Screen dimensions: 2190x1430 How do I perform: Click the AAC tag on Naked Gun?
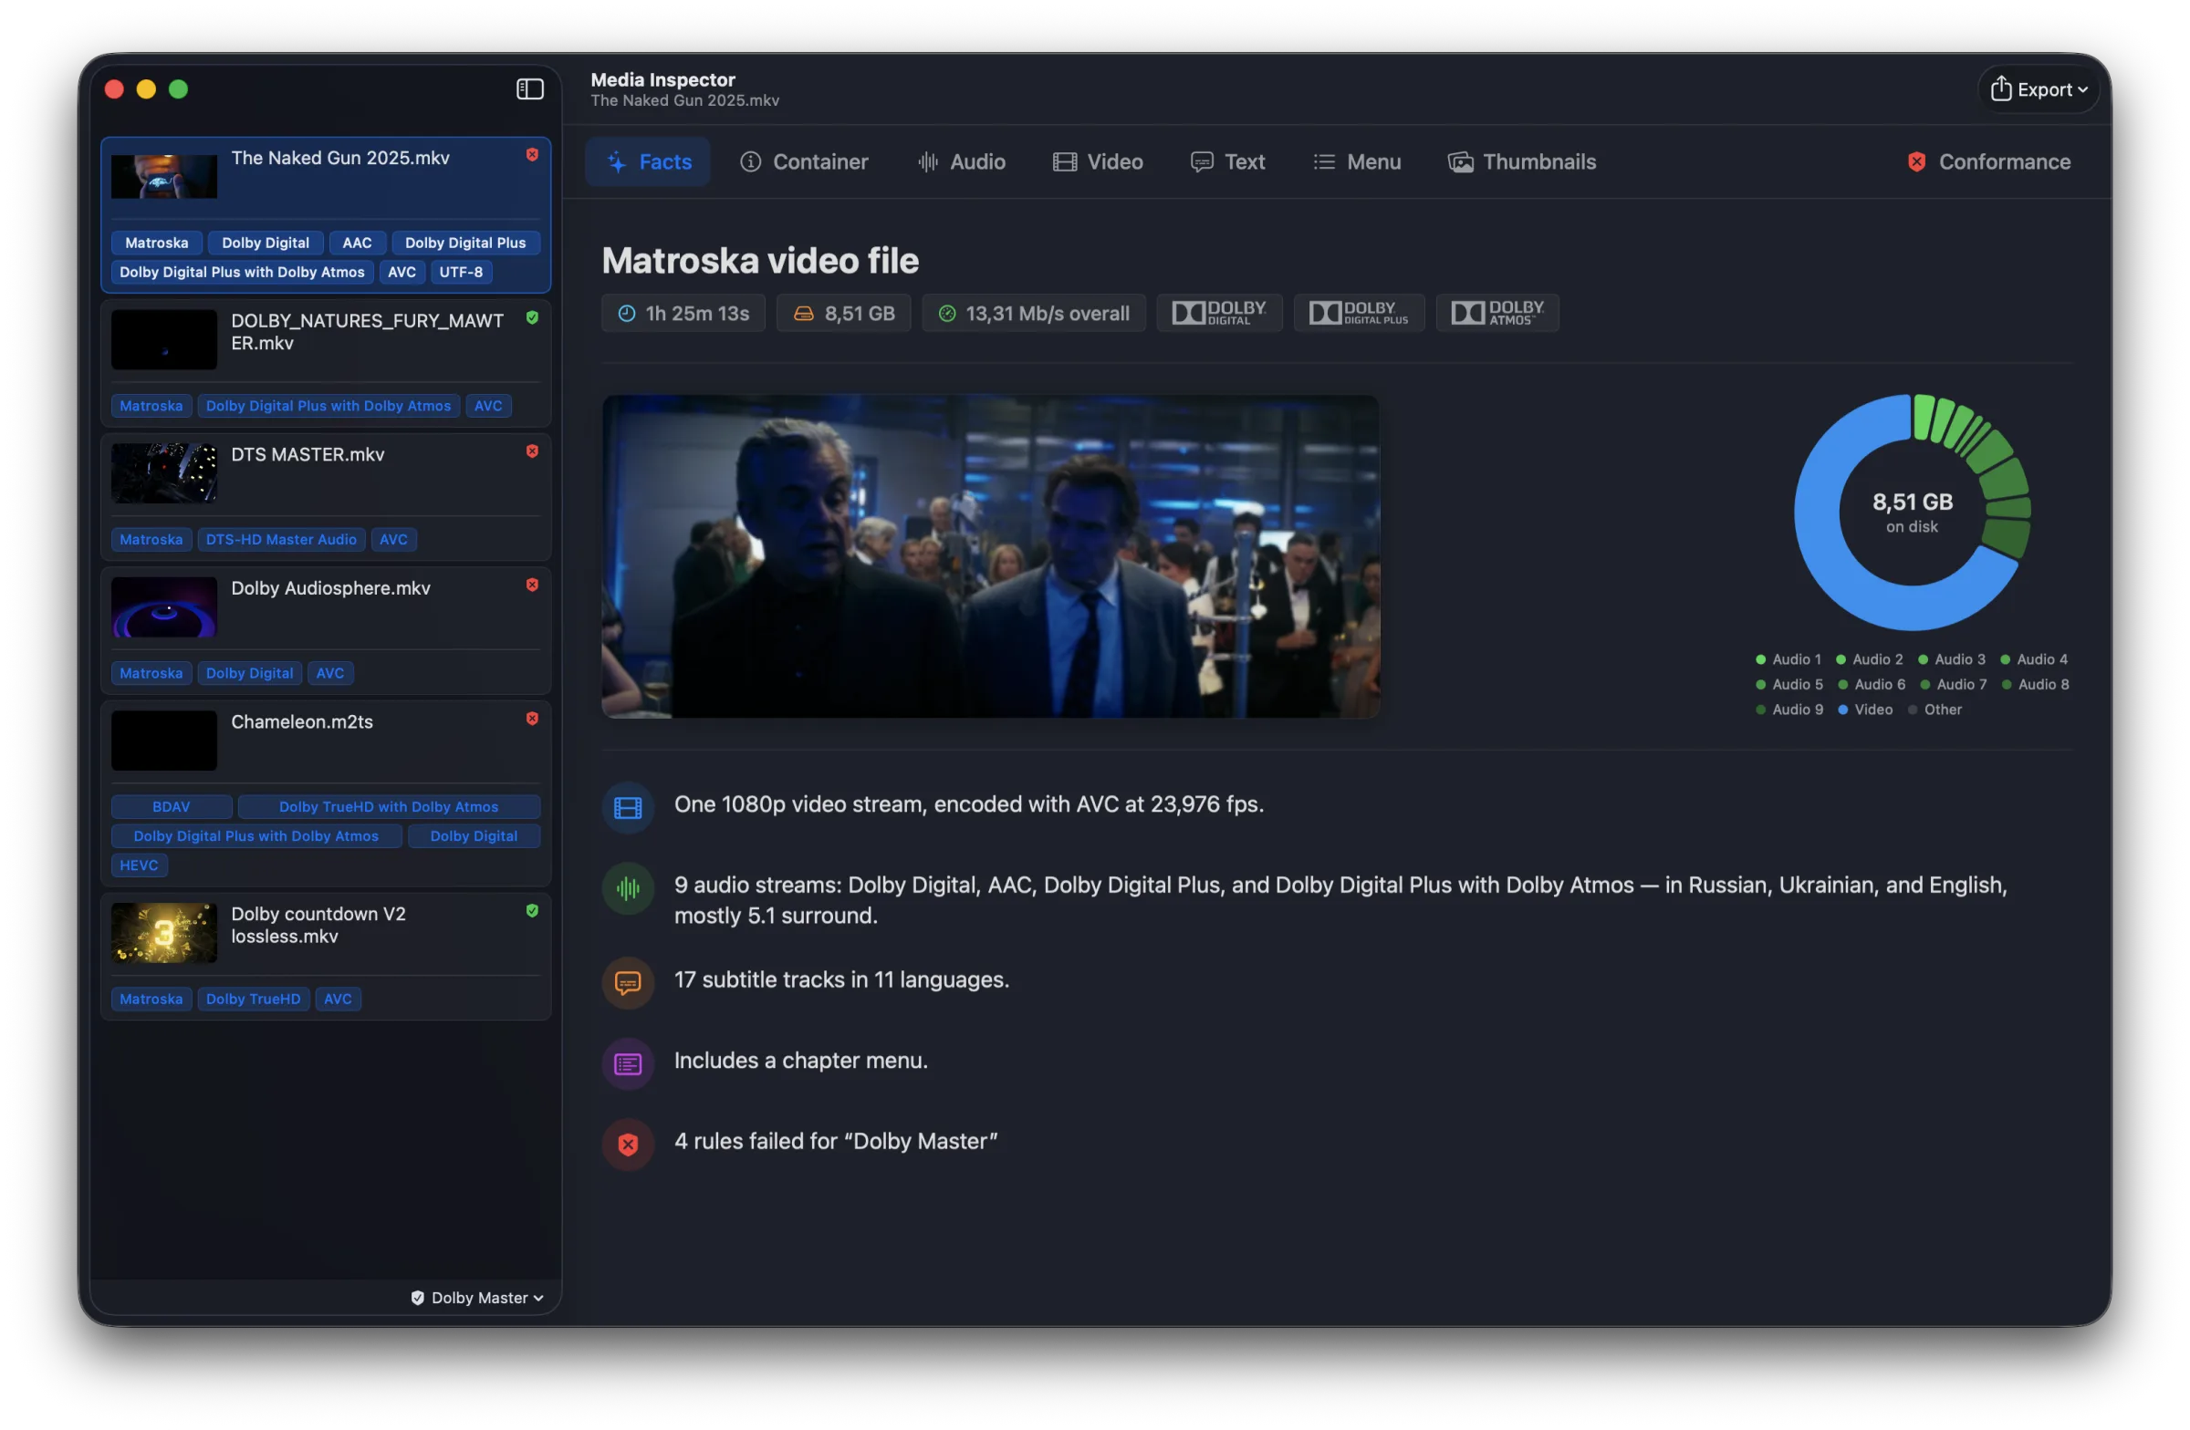[x=357, y=243]
